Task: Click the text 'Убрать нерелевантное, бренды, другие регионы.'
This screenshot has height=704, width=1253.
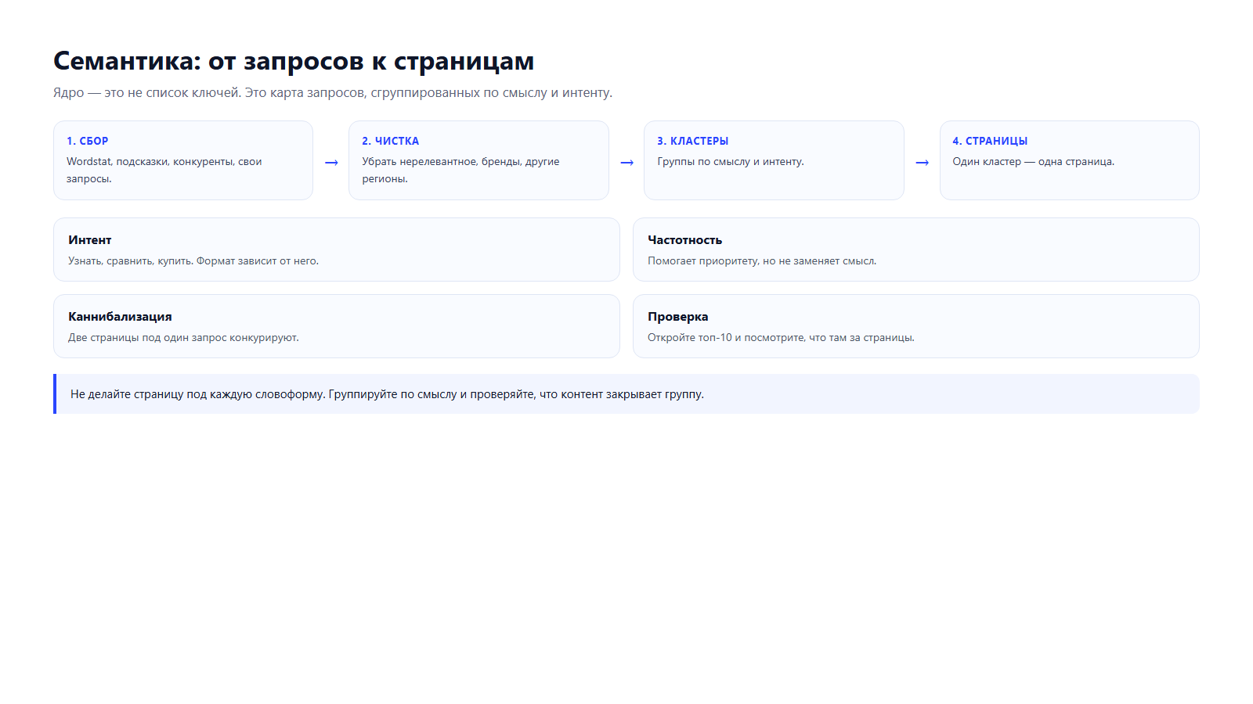Action: pyautogui.click(x=460, y=170)
